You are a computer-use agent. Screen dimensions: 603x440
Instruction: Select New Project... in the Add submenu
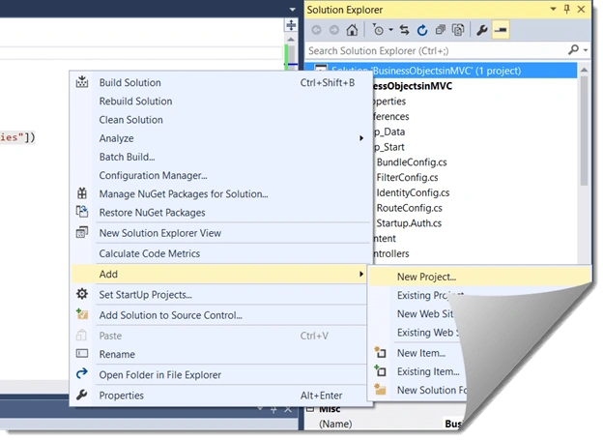pos(480,277)
